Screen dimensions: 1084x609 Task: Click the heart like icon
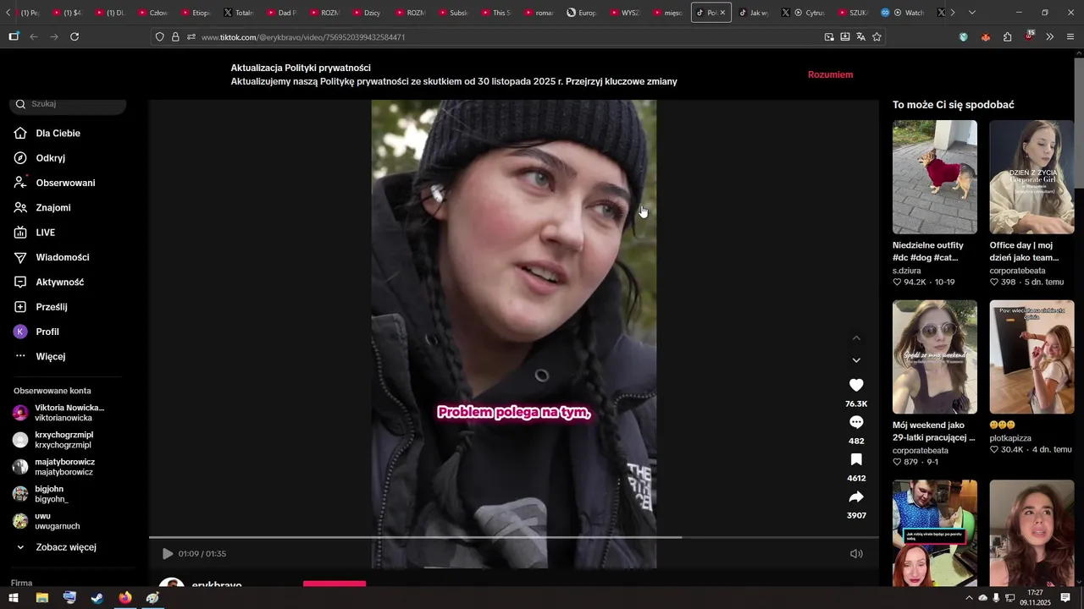pyautogui.click(x=856, y=385)
